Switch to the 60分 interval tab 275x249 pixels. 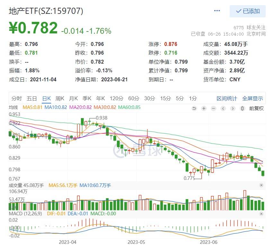(134, 98)
